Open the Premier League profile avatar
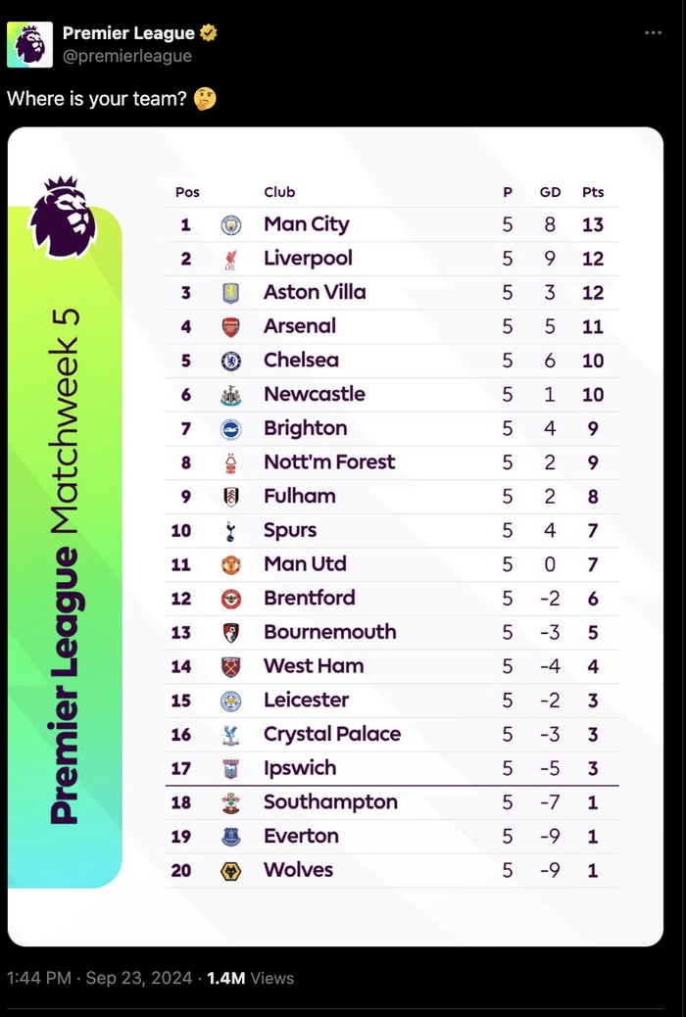This screenshot has width=686, height=1017. (x=29, y=44)
